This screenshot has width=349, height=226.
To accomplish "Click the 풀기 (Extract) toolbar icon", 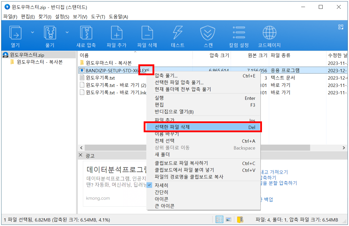I will coord(50,33).
